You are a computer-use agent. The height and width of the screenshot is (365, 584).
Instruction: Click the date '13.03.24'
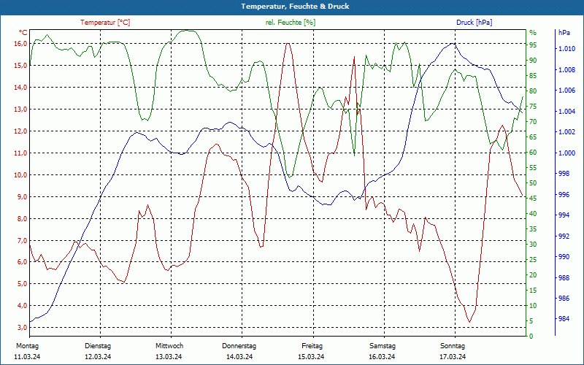pyautogui.click(x=169, y=357)
